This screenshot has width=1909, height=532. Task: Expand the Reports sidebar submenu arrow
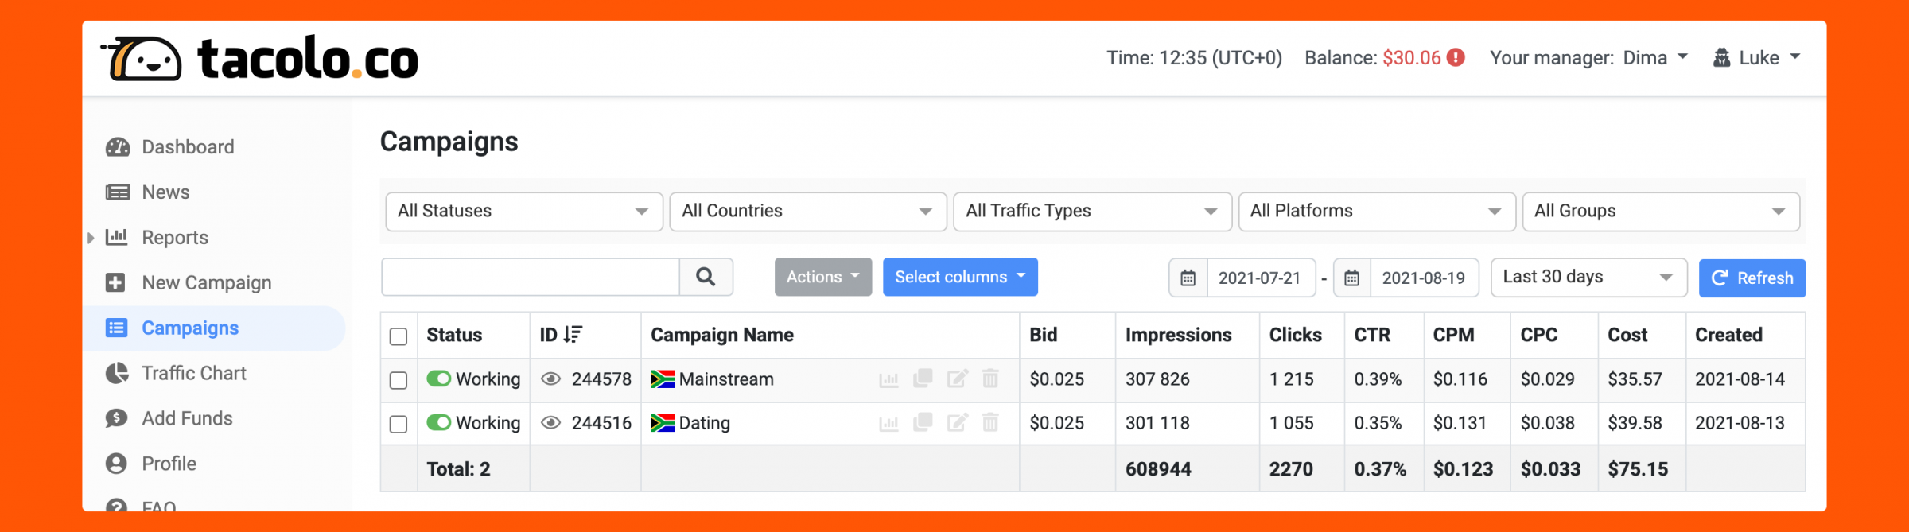[91, 238]
